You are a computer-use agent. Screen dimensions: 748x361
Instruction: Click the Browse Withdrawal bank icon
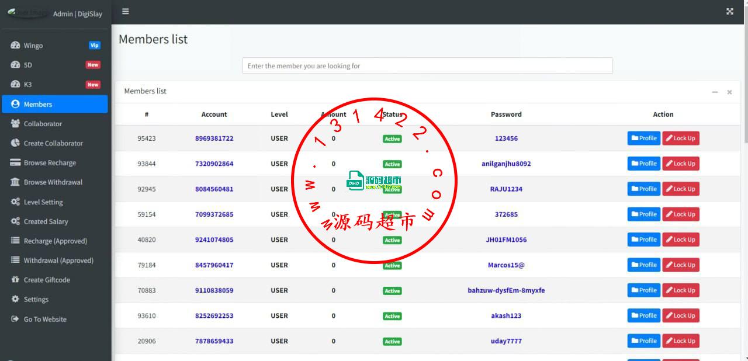(x=15, y=182)
